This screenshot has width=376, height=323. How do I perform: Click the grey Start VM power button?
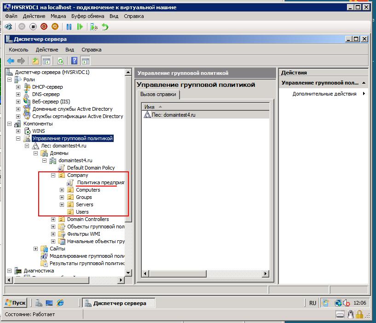(22, 27)
